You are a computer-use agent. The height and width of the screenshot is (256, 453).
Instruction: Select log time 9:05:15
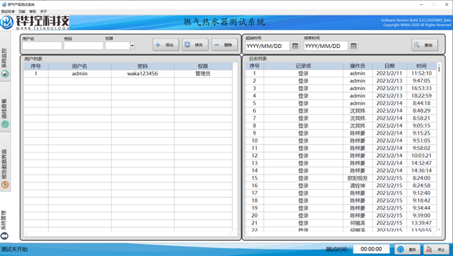[422, 126]
